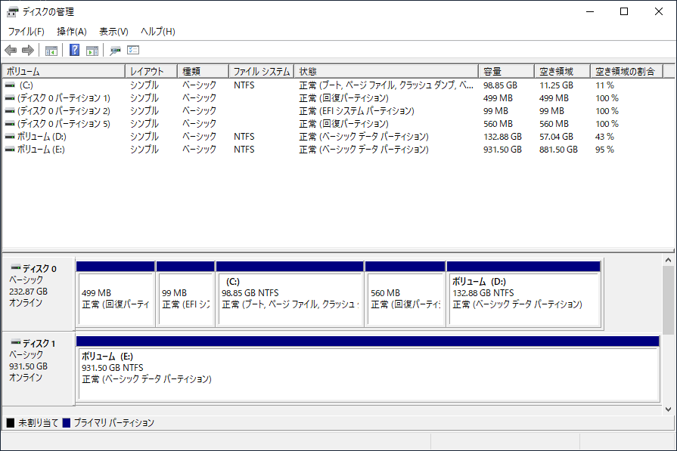Click the ディスクの管理 title bar app icon
This screenshot has height=451, width=677.
coord(13,11)
